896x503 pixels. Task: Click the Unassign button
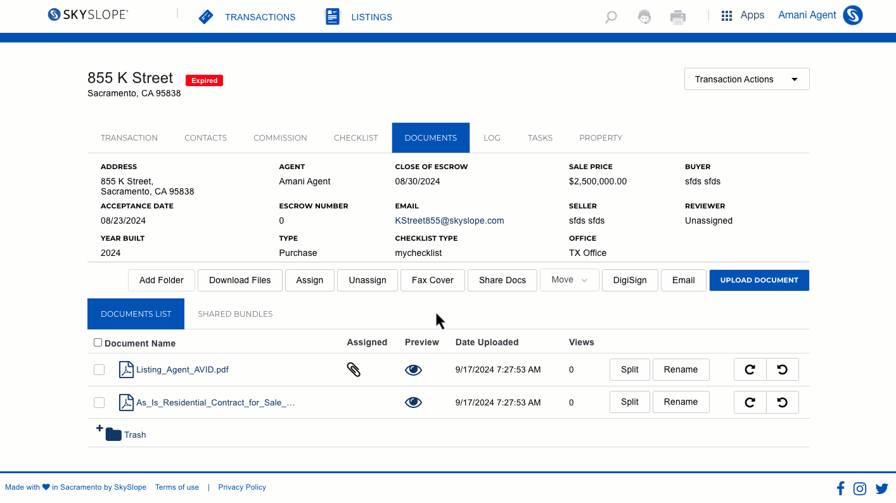(x=368, y=280)
